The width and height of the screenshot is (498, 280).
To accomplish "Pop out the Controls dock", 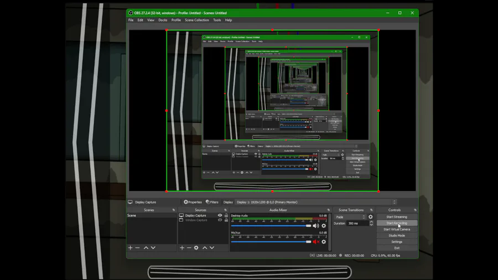I will tap(415, 210).
